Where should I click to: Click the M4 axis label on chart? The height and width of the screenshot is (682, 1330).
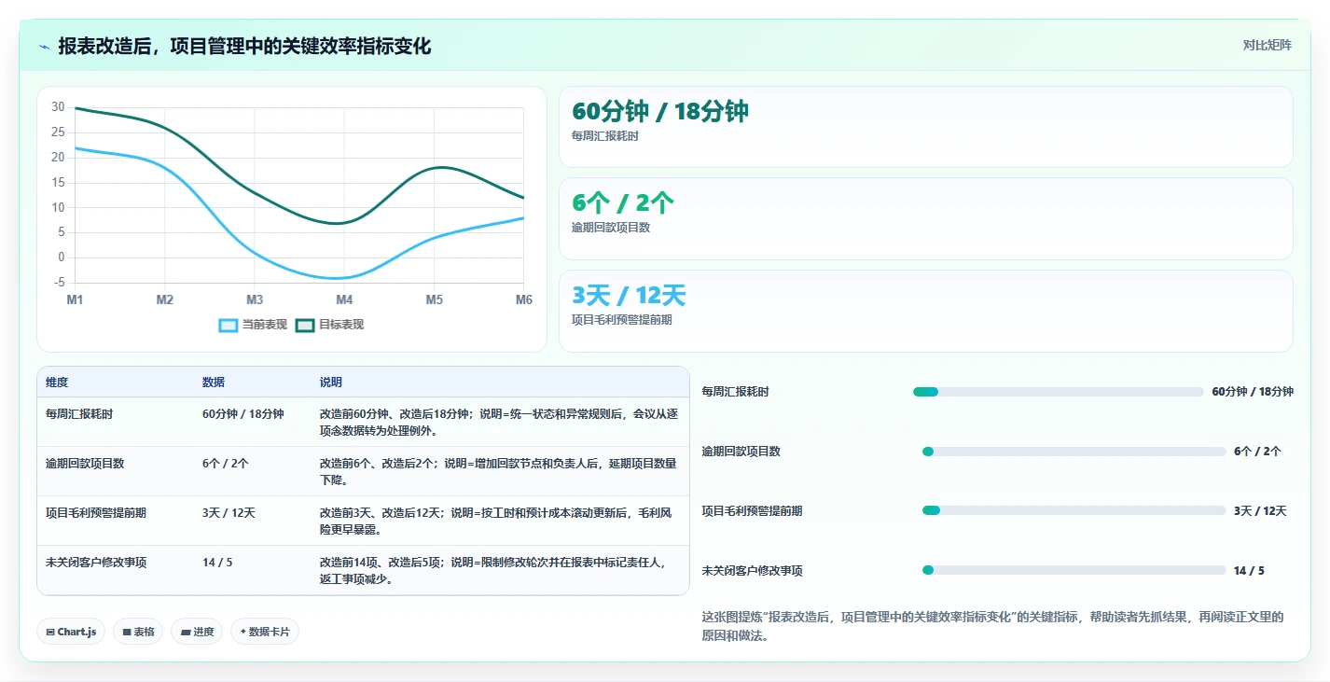344,299
